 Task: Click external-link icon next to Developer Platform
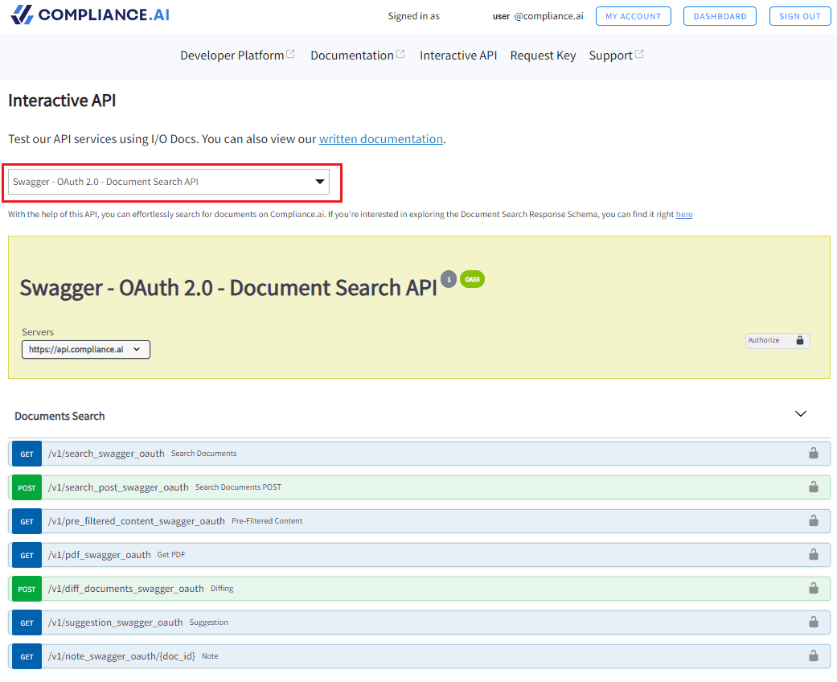pos(290,54)
